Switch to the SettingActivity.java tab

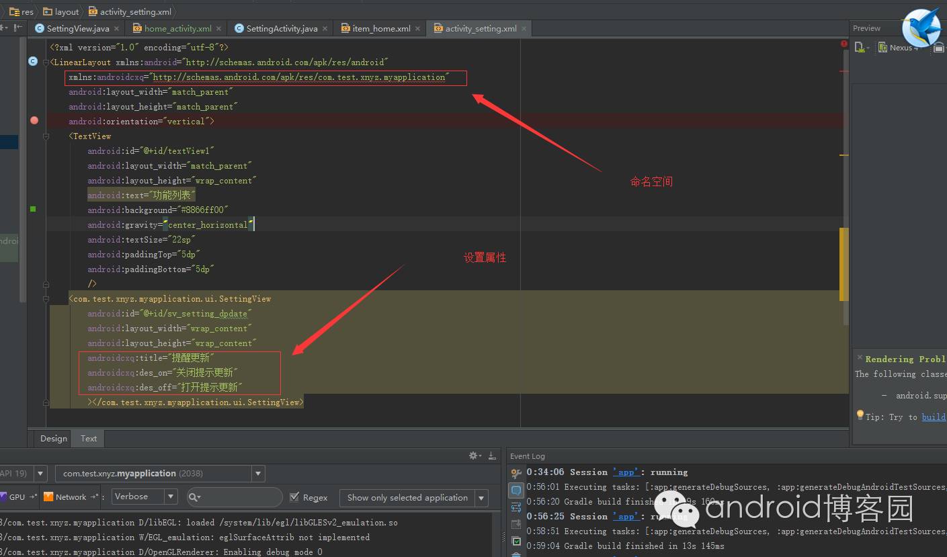click(x=282, y=28)
